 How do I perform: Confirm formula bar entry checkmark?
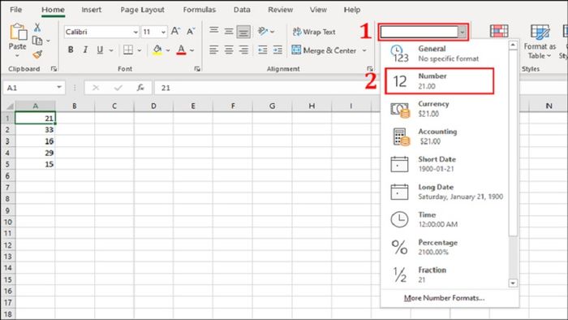tap(118, 88)
